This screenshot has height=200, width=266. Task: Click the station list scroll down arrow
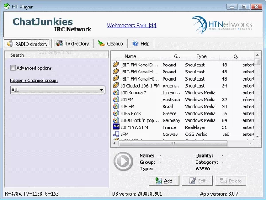257,136
